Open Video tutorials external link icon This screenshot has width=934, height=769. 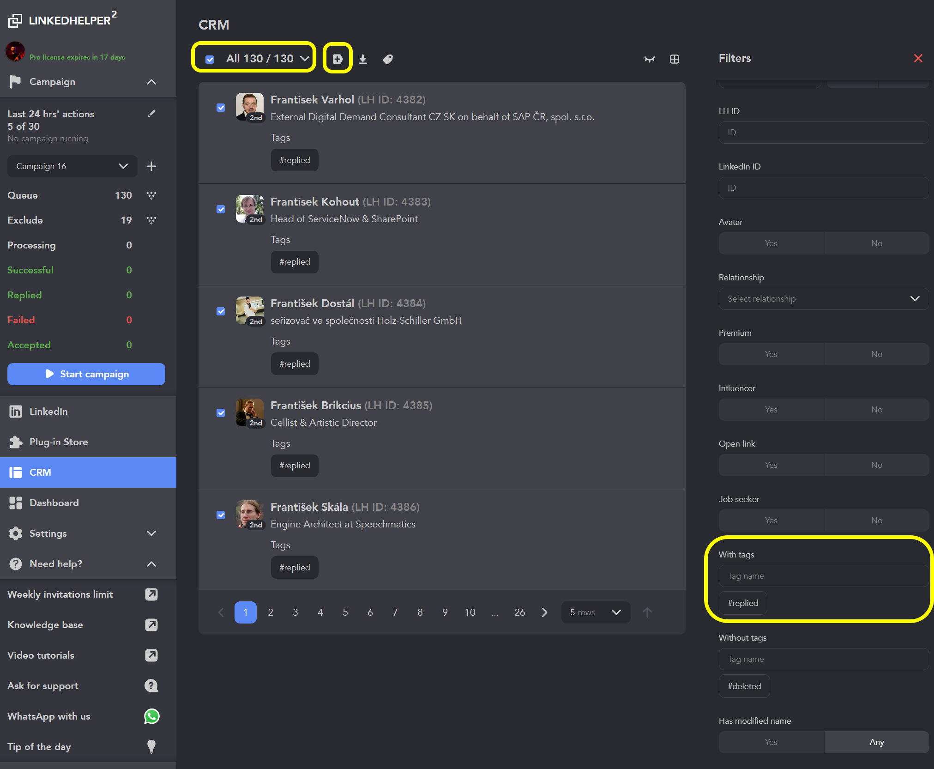151,655
